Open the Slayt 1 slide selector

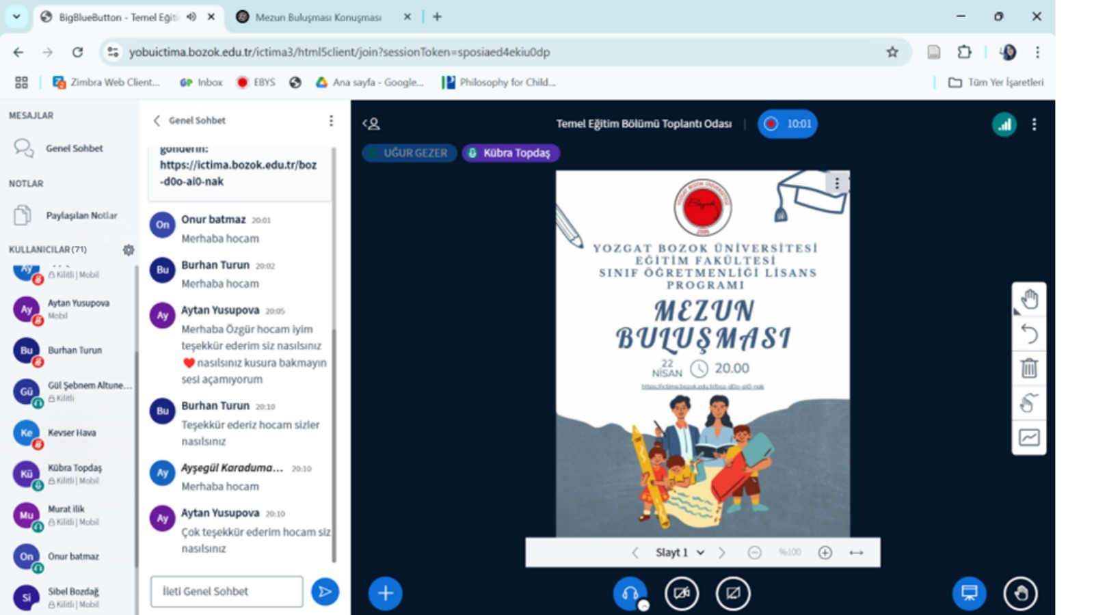(680, 552)
